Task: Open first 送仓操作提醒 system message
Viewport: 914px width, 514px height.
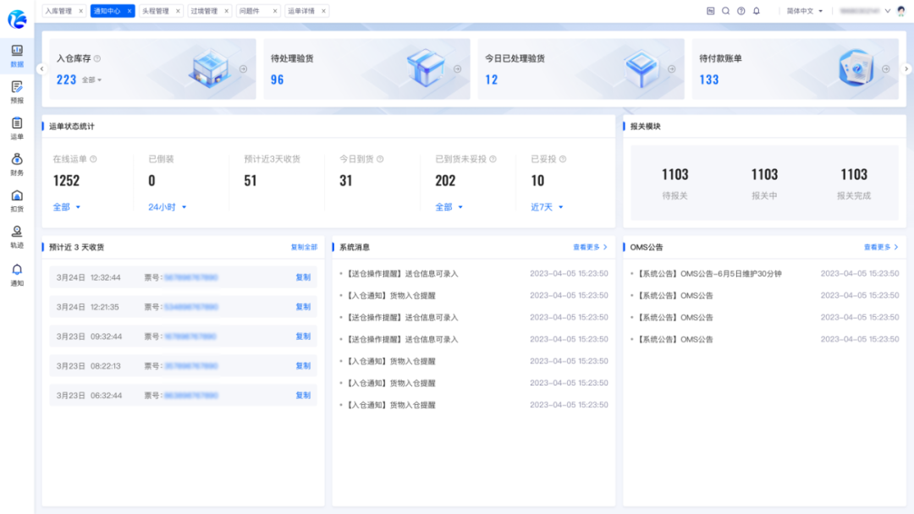Action: coord(402,274)
